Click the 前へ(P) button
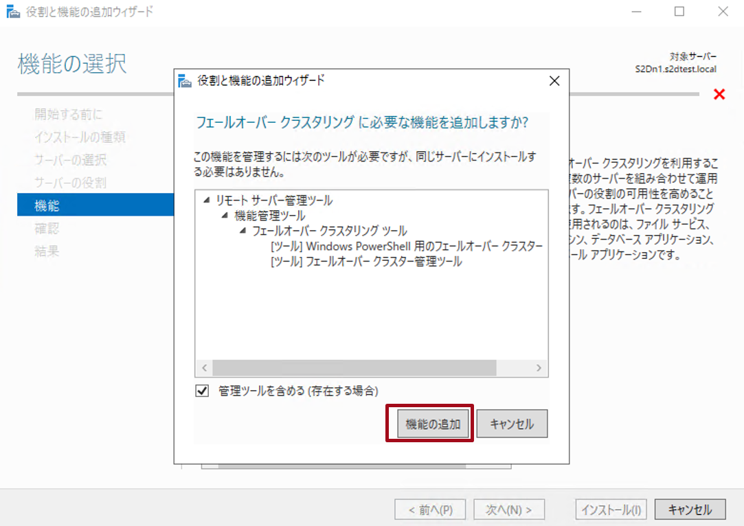 pyautogui.click(x=430, y=509)
